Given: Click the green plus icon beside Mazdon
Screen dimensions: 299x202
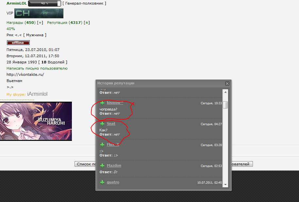Looking at the screenshot, I should (102, 166).
